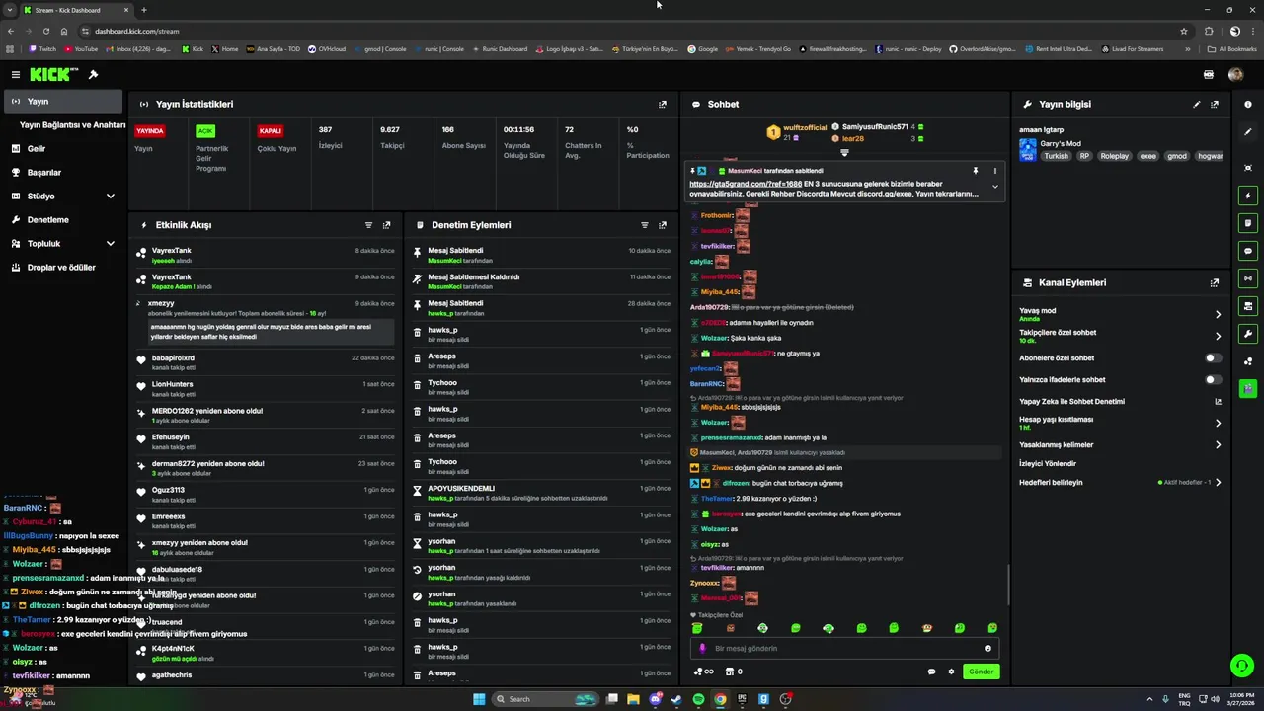Open Başarılar in sidebar

point(61,173)
